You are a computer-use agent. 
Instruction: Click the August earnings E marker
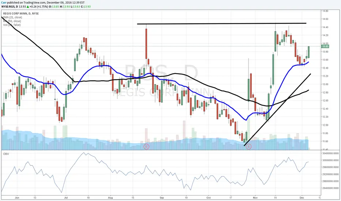click(147, 147)
